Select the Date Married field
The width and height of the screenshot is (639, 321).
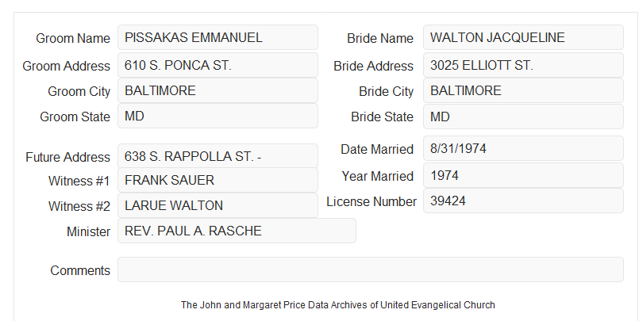tap(523, 148)
